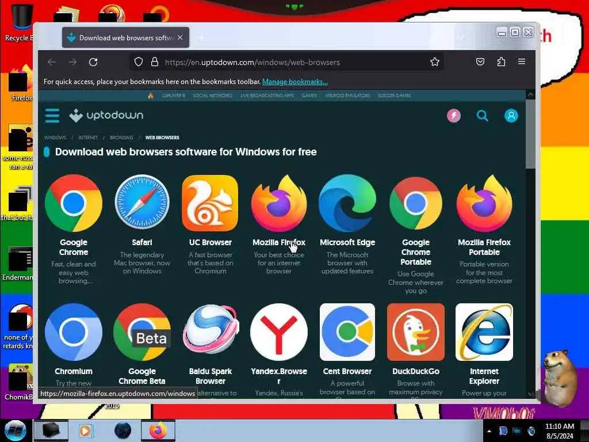Click the pink lightning bolt icon
Image resolution: width=589 pixels, height=442 pixels.
pos(454,116)
